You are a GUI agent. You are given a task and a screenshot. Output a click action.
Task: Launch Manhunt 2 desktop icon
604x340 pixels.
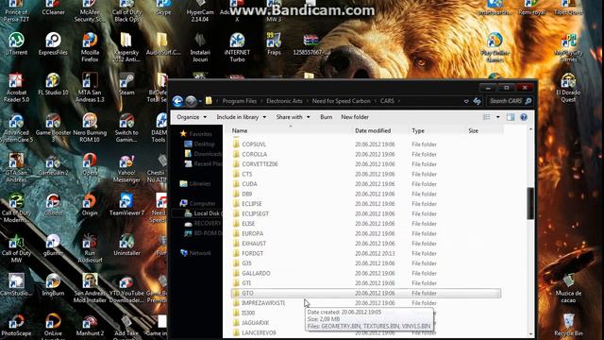click(x=90, y=325)
